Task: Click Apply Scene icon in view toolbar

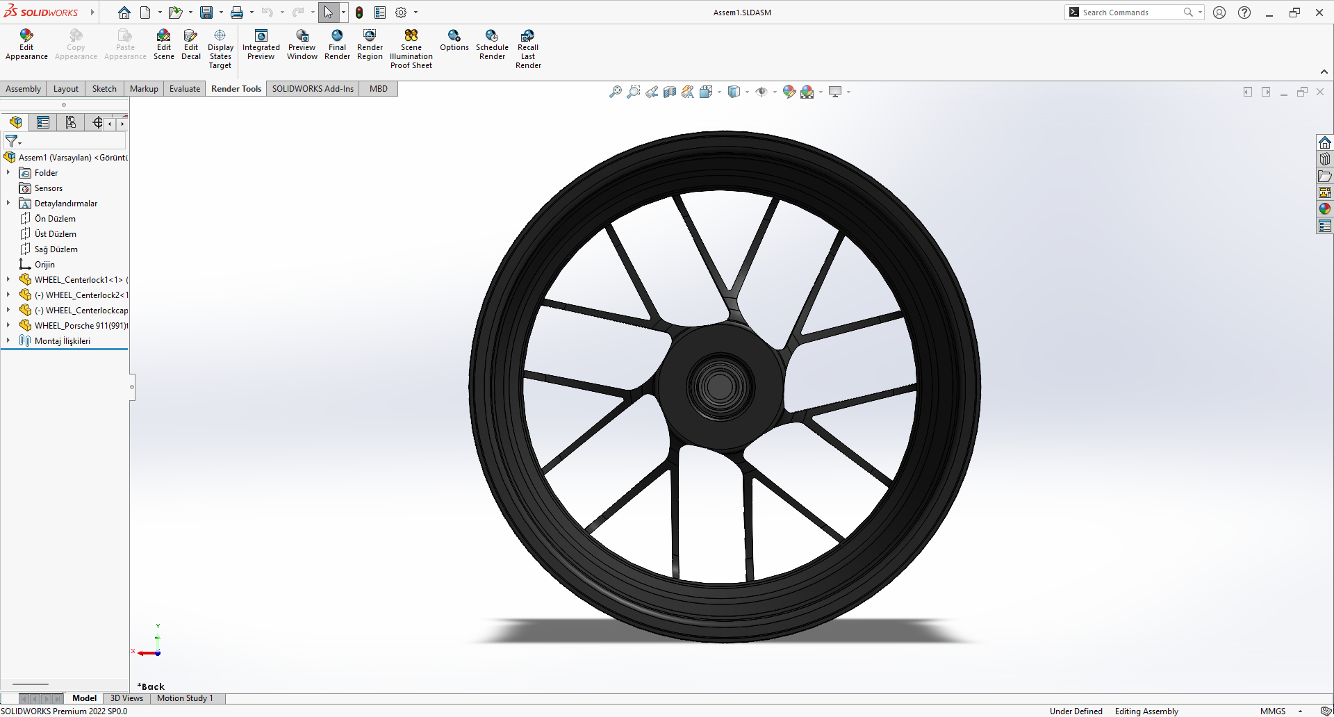Action: tap(807, 92)
